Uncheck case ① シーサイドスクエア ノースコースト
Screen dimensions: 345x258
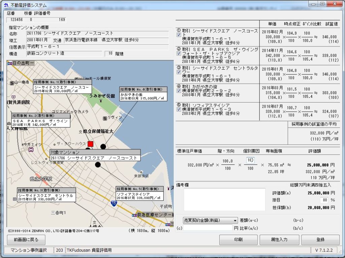point(179,35)
